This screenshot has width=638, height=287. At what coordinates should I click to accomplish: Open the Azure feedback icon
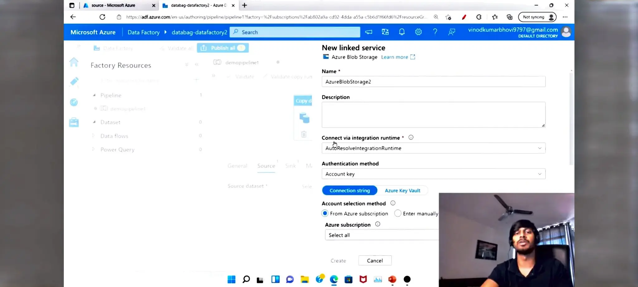(x=451, y=32)
